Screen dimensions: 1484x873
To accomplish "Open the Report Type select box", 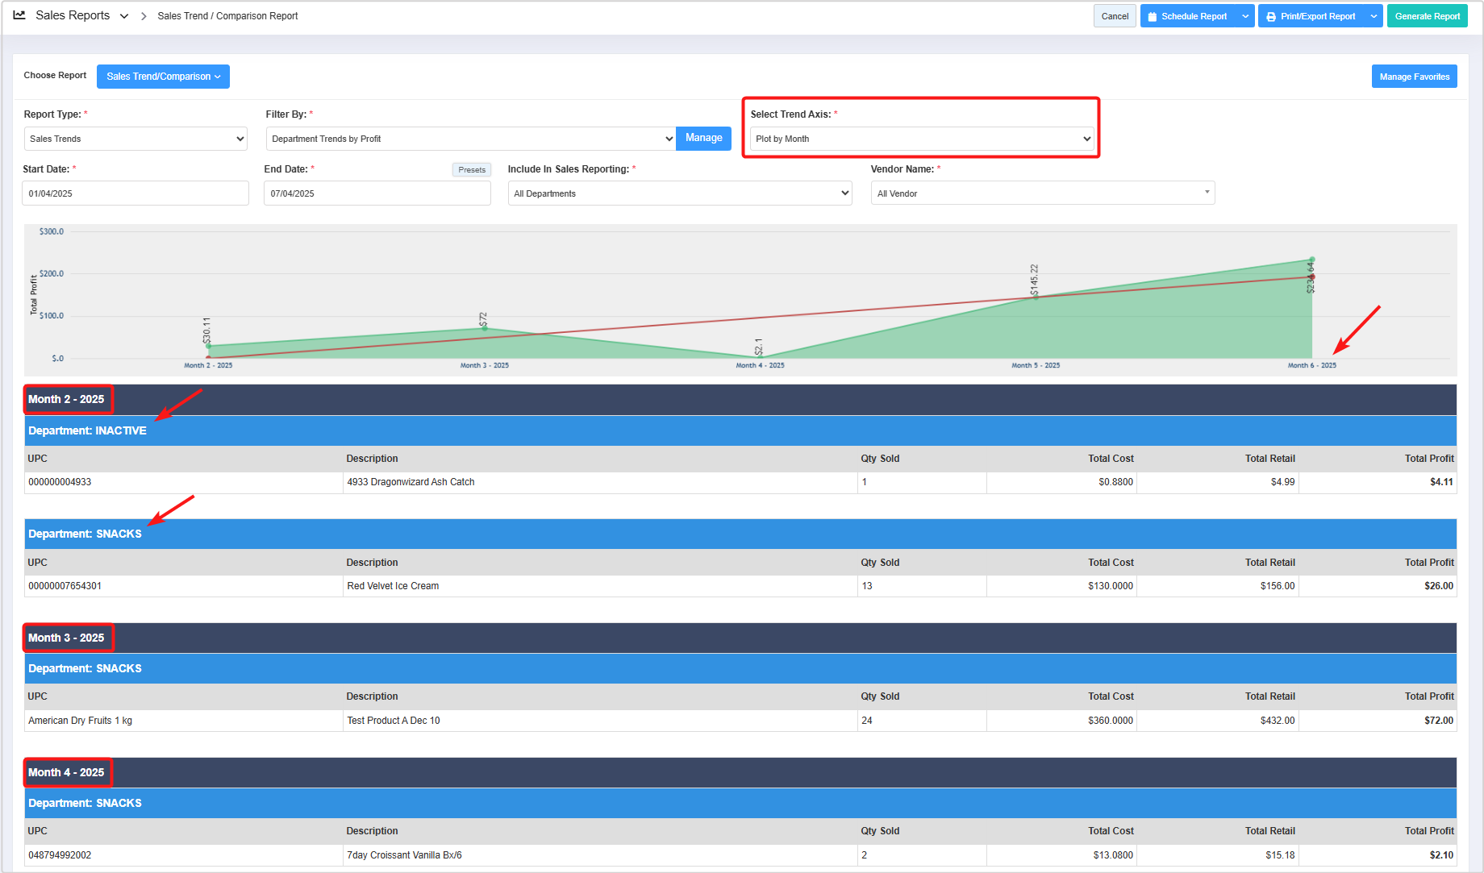I will point(135,139).
